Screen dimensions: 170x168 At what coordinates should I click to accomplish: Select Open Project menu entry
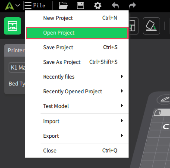(77, 33)
